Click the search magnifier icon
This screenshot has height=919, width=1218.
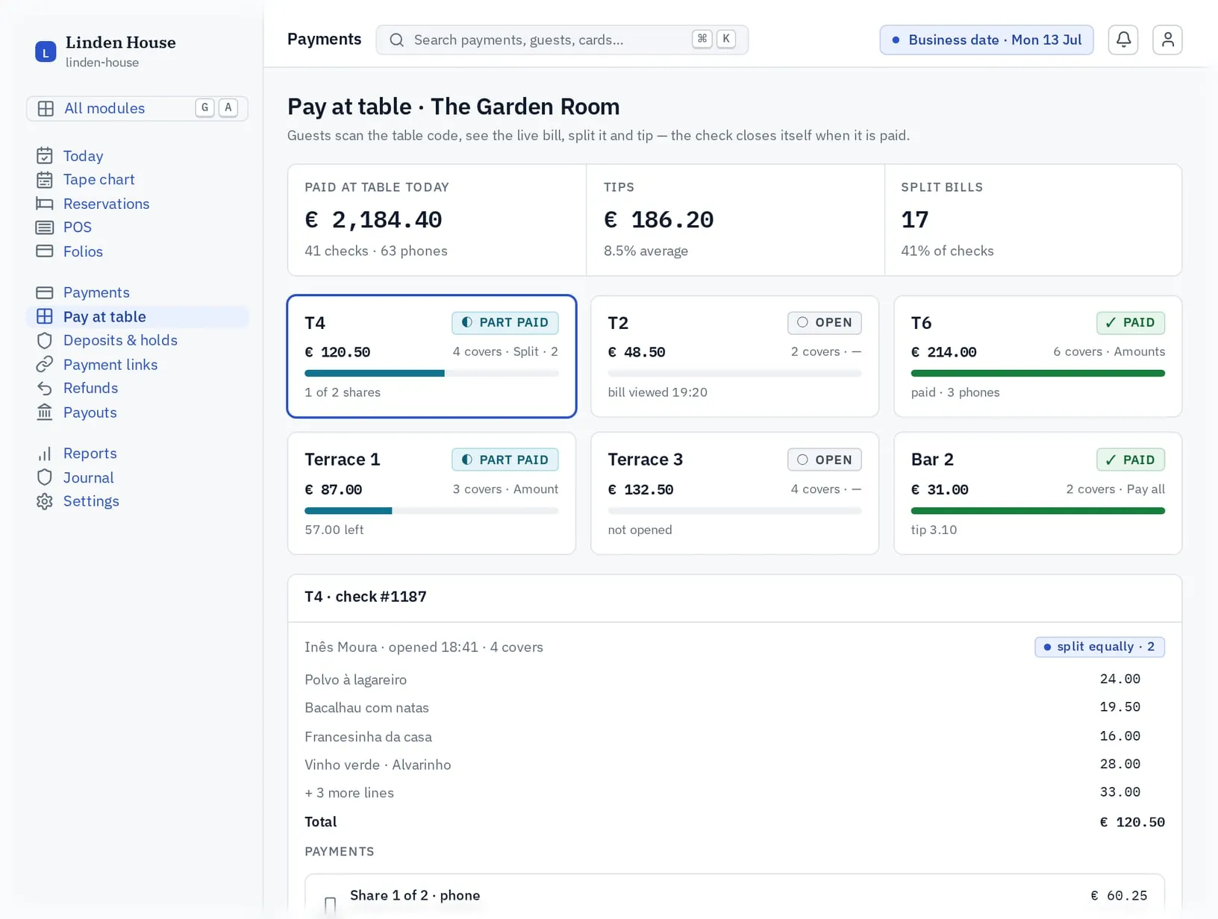397,40
